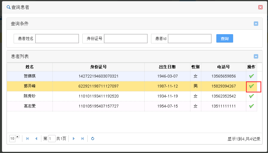The height and width of the screenshot is (153, 268).
Task: Click the 姓名 column header
Action: [30, 67]
